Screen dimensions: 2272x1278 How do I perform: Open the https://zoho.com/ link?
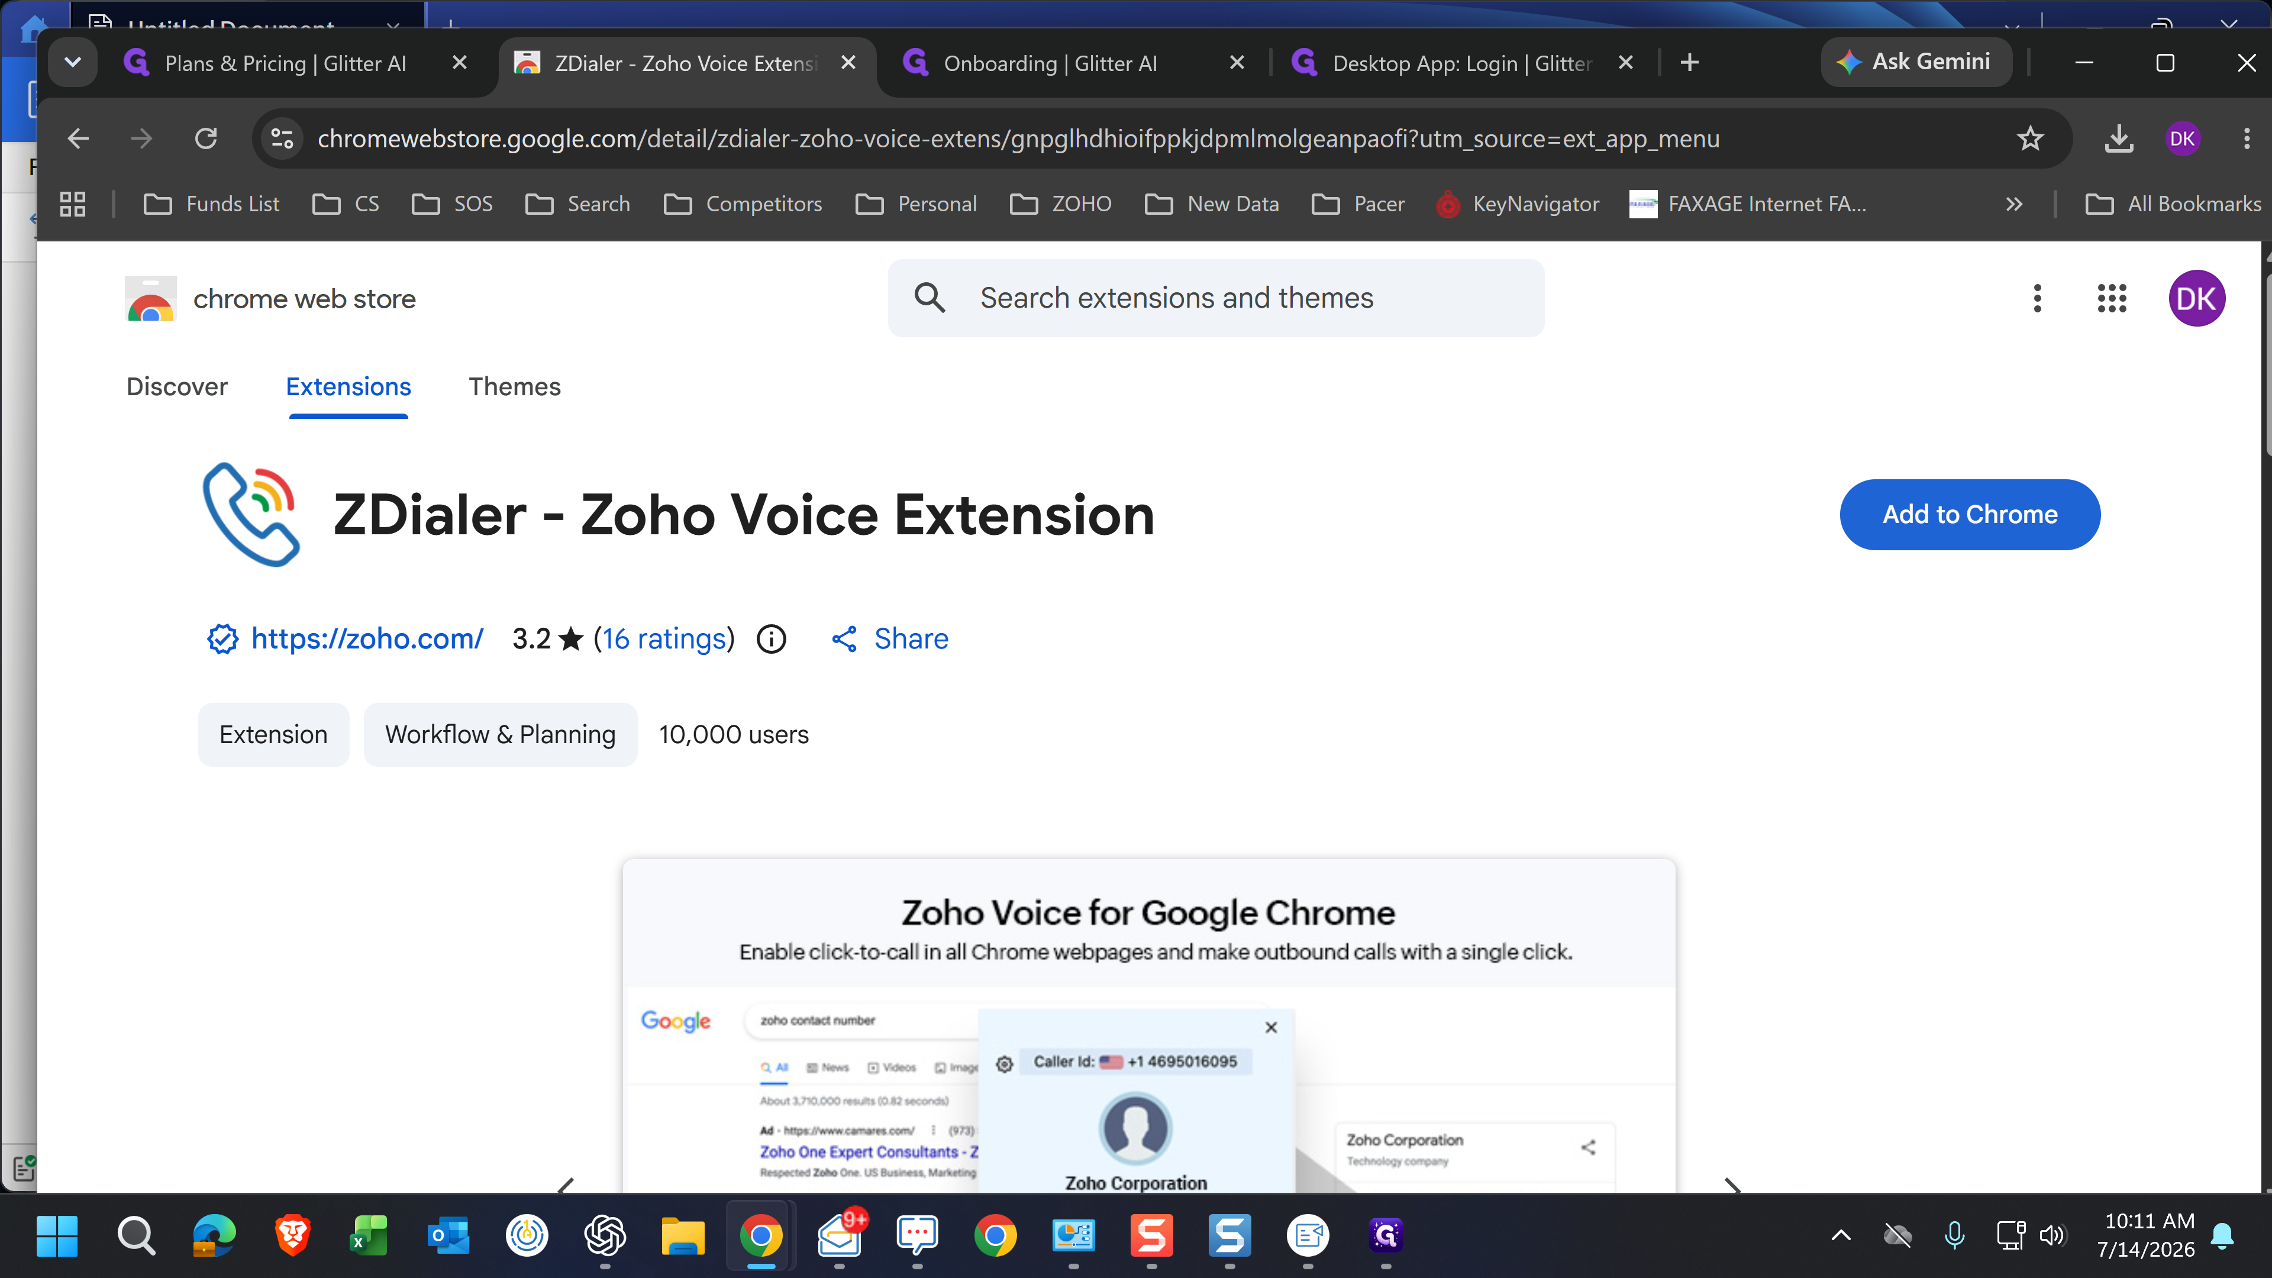click(367, 638)
